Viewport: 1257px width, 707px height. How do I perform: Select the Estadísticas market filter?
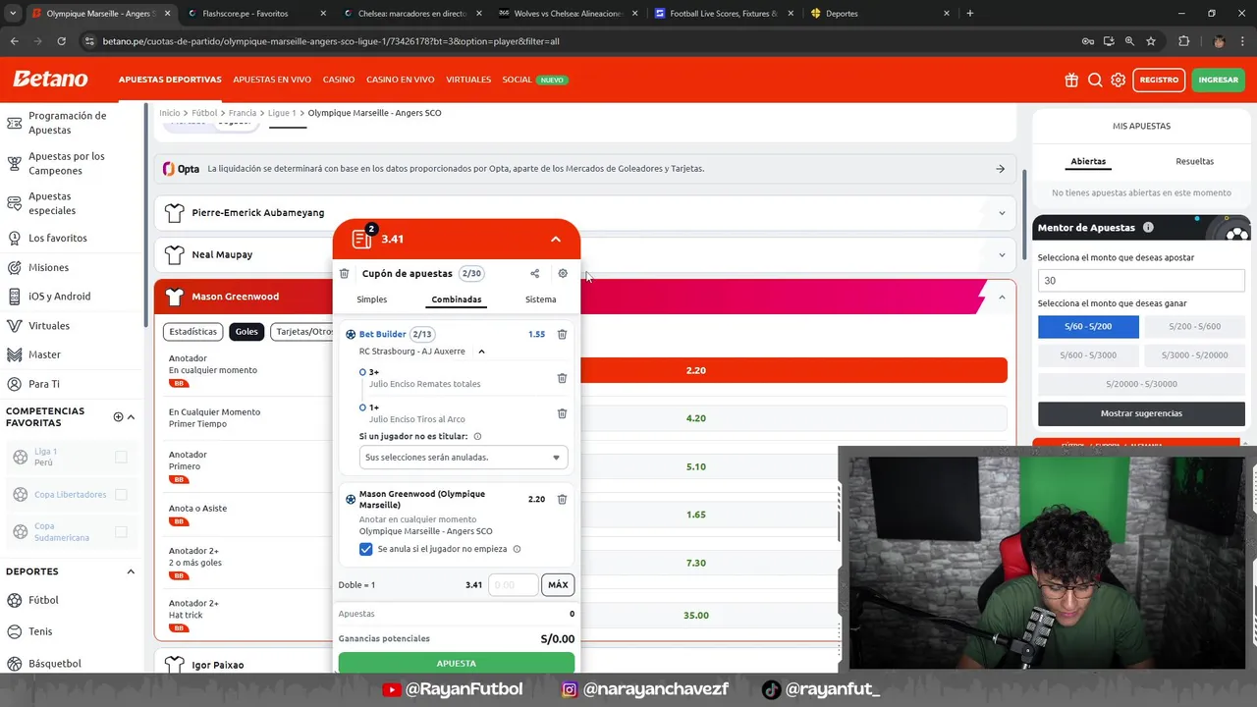192,332
